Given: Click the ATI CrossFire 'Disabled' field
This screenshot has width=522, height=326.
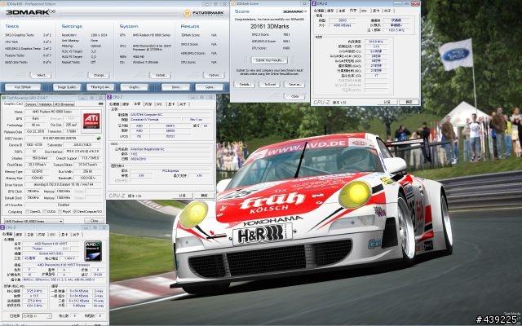Looking at the screenshot, I should point(64,205).
